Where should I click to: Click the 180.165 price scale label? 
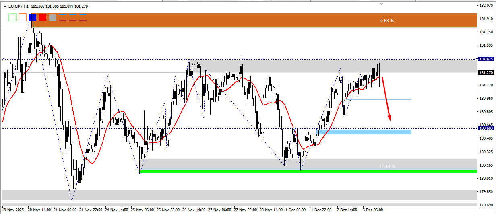(x=485, y=165)
